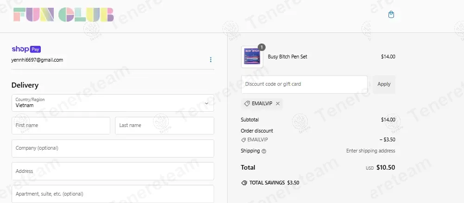
Task: Click the USD currency label
Action: click(x=369, y=168)
